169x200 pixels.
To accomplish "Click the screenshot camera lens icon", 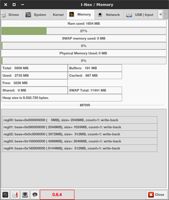I will click(5, 195).
